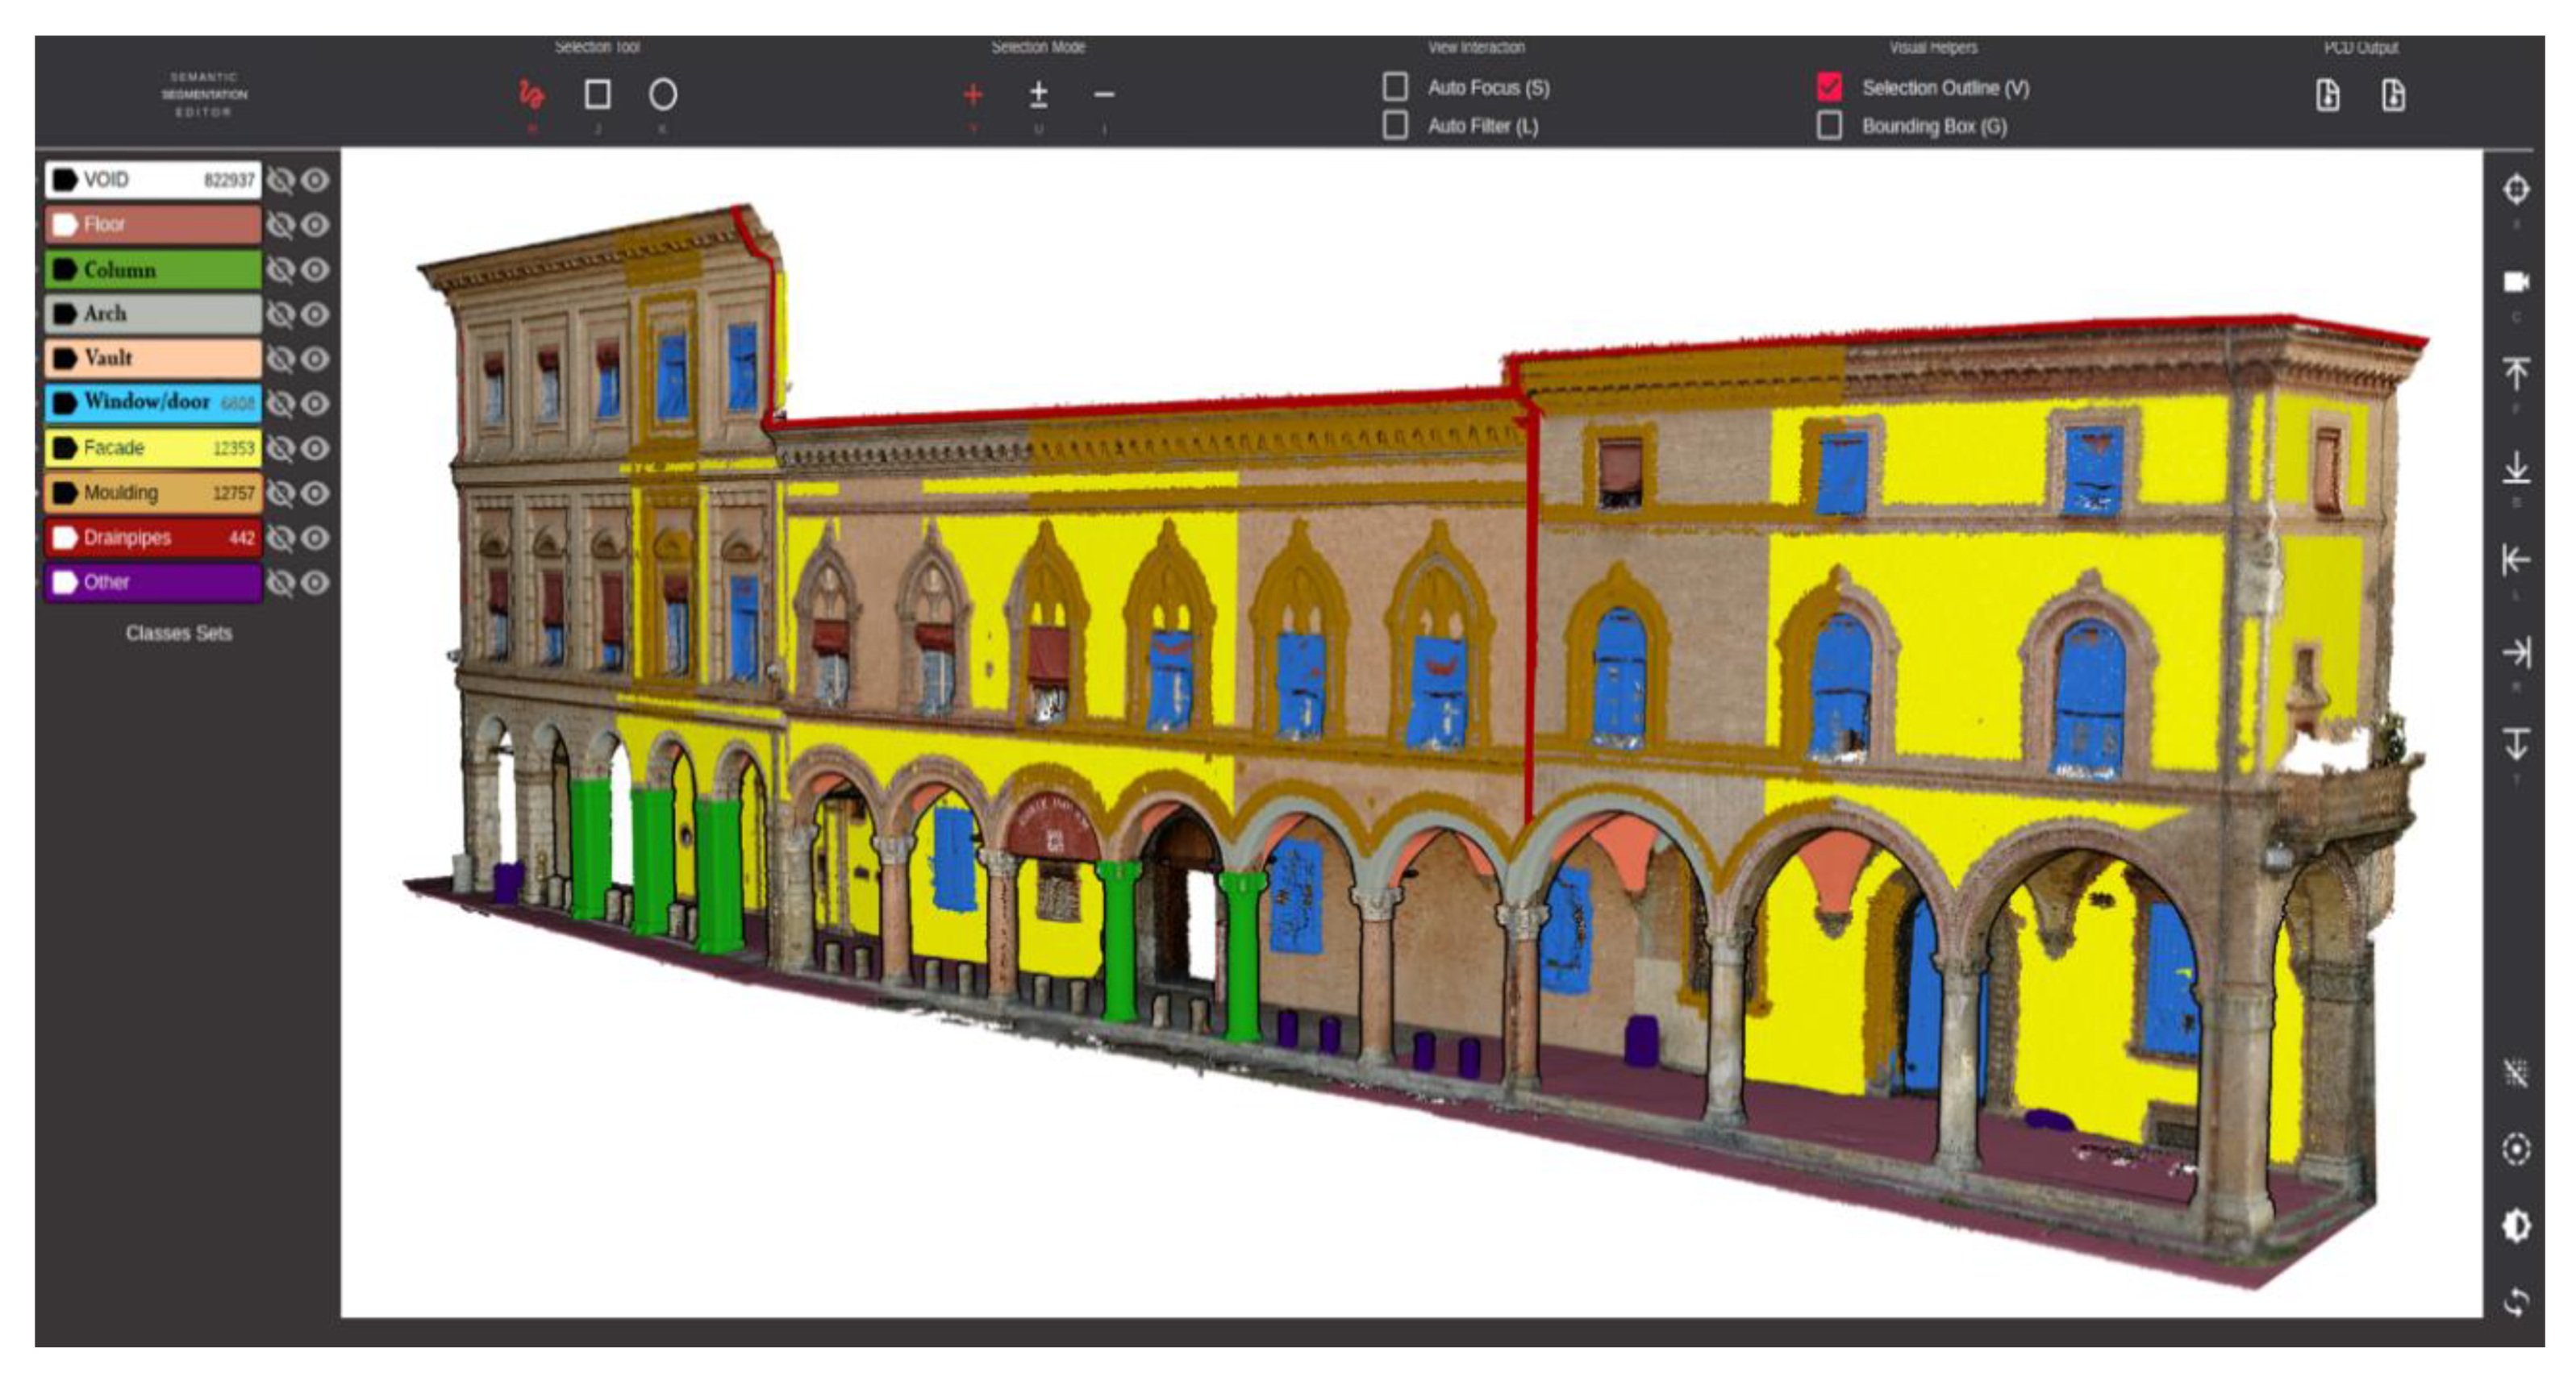This screenshot has height=1385, width=2576.
Task: Choose the subtract minus selection mode
Action: [x=1103, y=95]
